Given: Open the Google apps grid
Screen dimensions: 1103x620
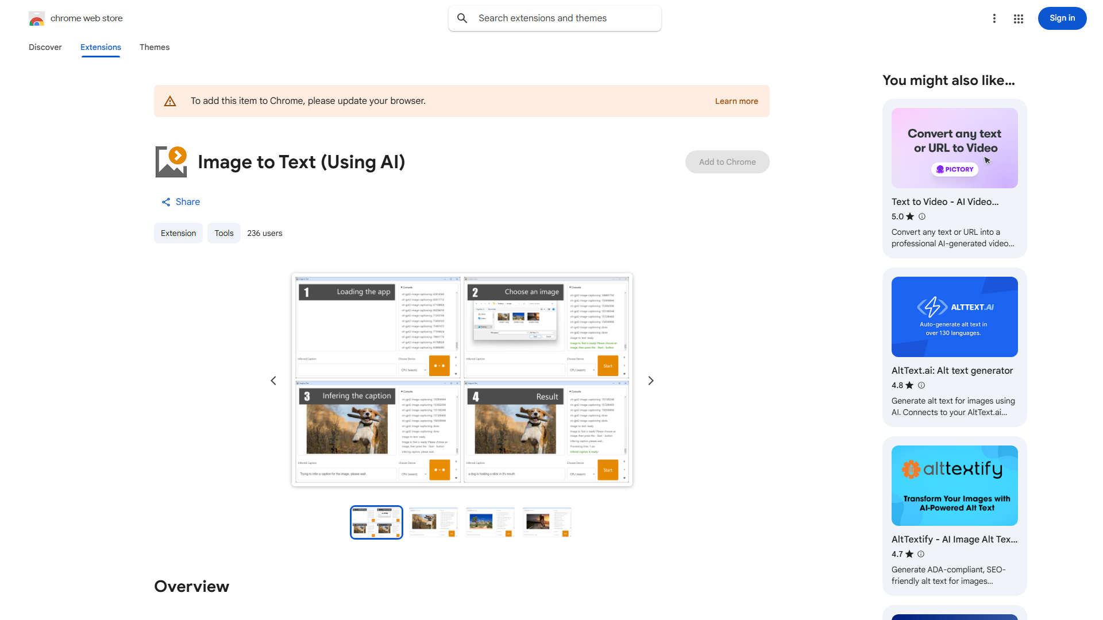Looking at the screenshot, I should pyautogui.click(x=1018, y=18).
